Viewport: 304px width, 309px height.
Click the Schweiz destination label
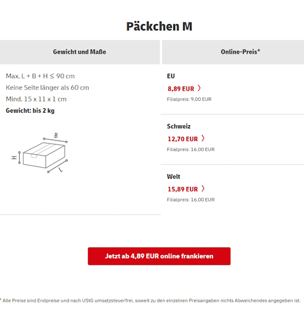[179, 126]
